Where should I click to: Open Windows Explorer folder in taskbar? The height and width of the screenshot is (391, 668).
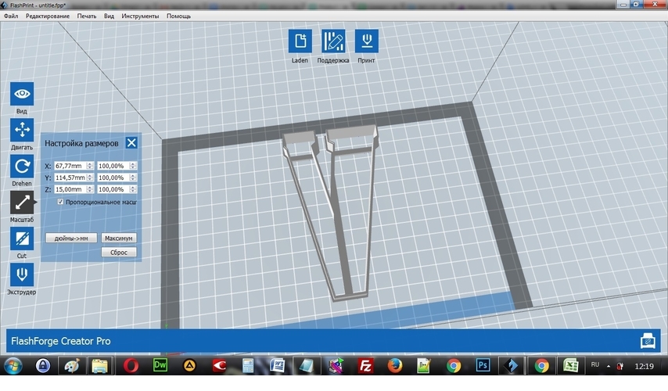tap(100, 366)
